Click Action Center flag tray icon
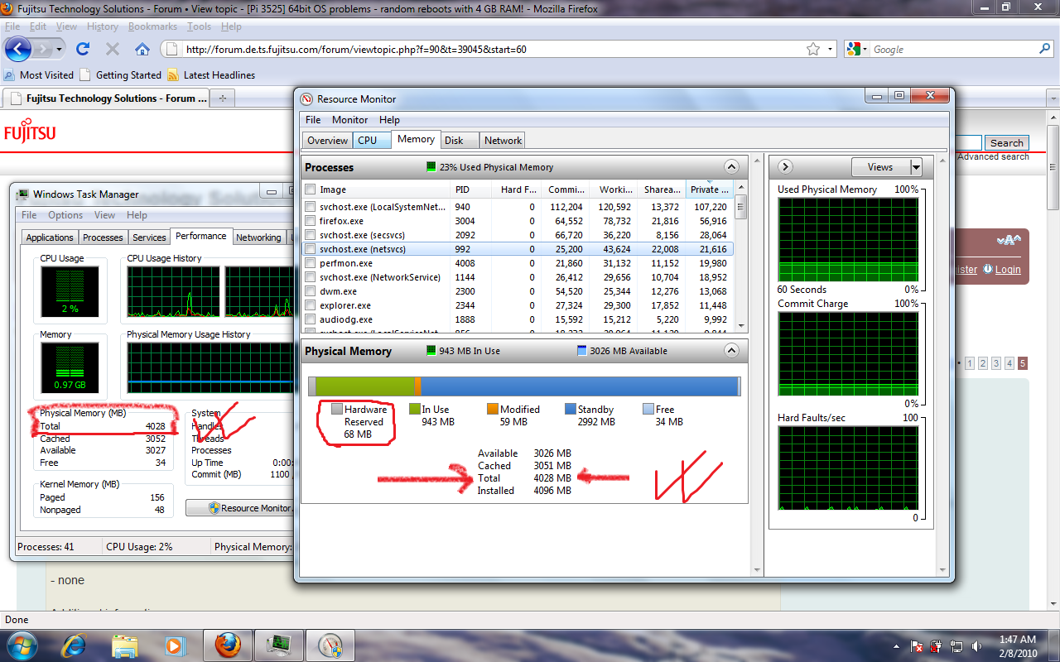Screen dimensions: 1060x662 918,645
